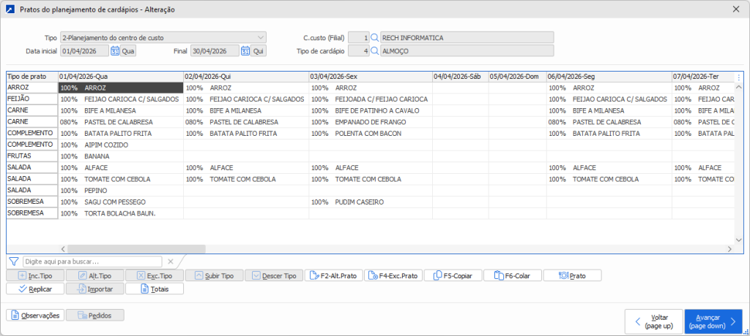Image resolution: width=750 pixels, height=336 pixels.
Task: Expand the Tipo dropdown list
Action: 261,37
